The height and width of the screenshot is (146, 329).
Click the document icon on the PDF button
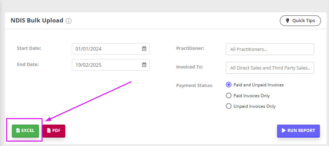click(49, 131)
